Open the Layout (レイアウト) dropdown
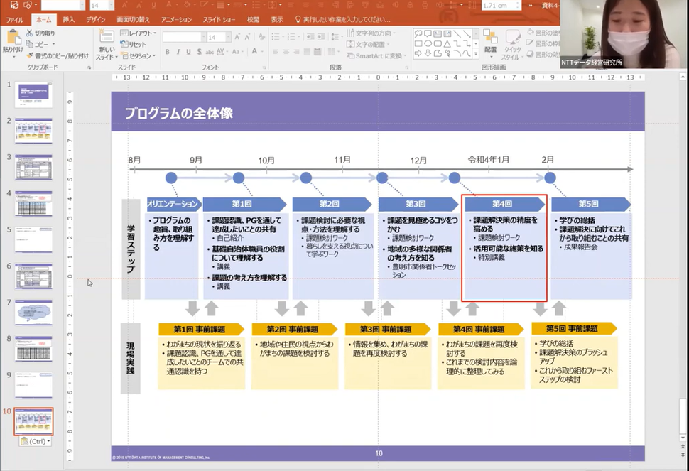 (x=138, y=33)
